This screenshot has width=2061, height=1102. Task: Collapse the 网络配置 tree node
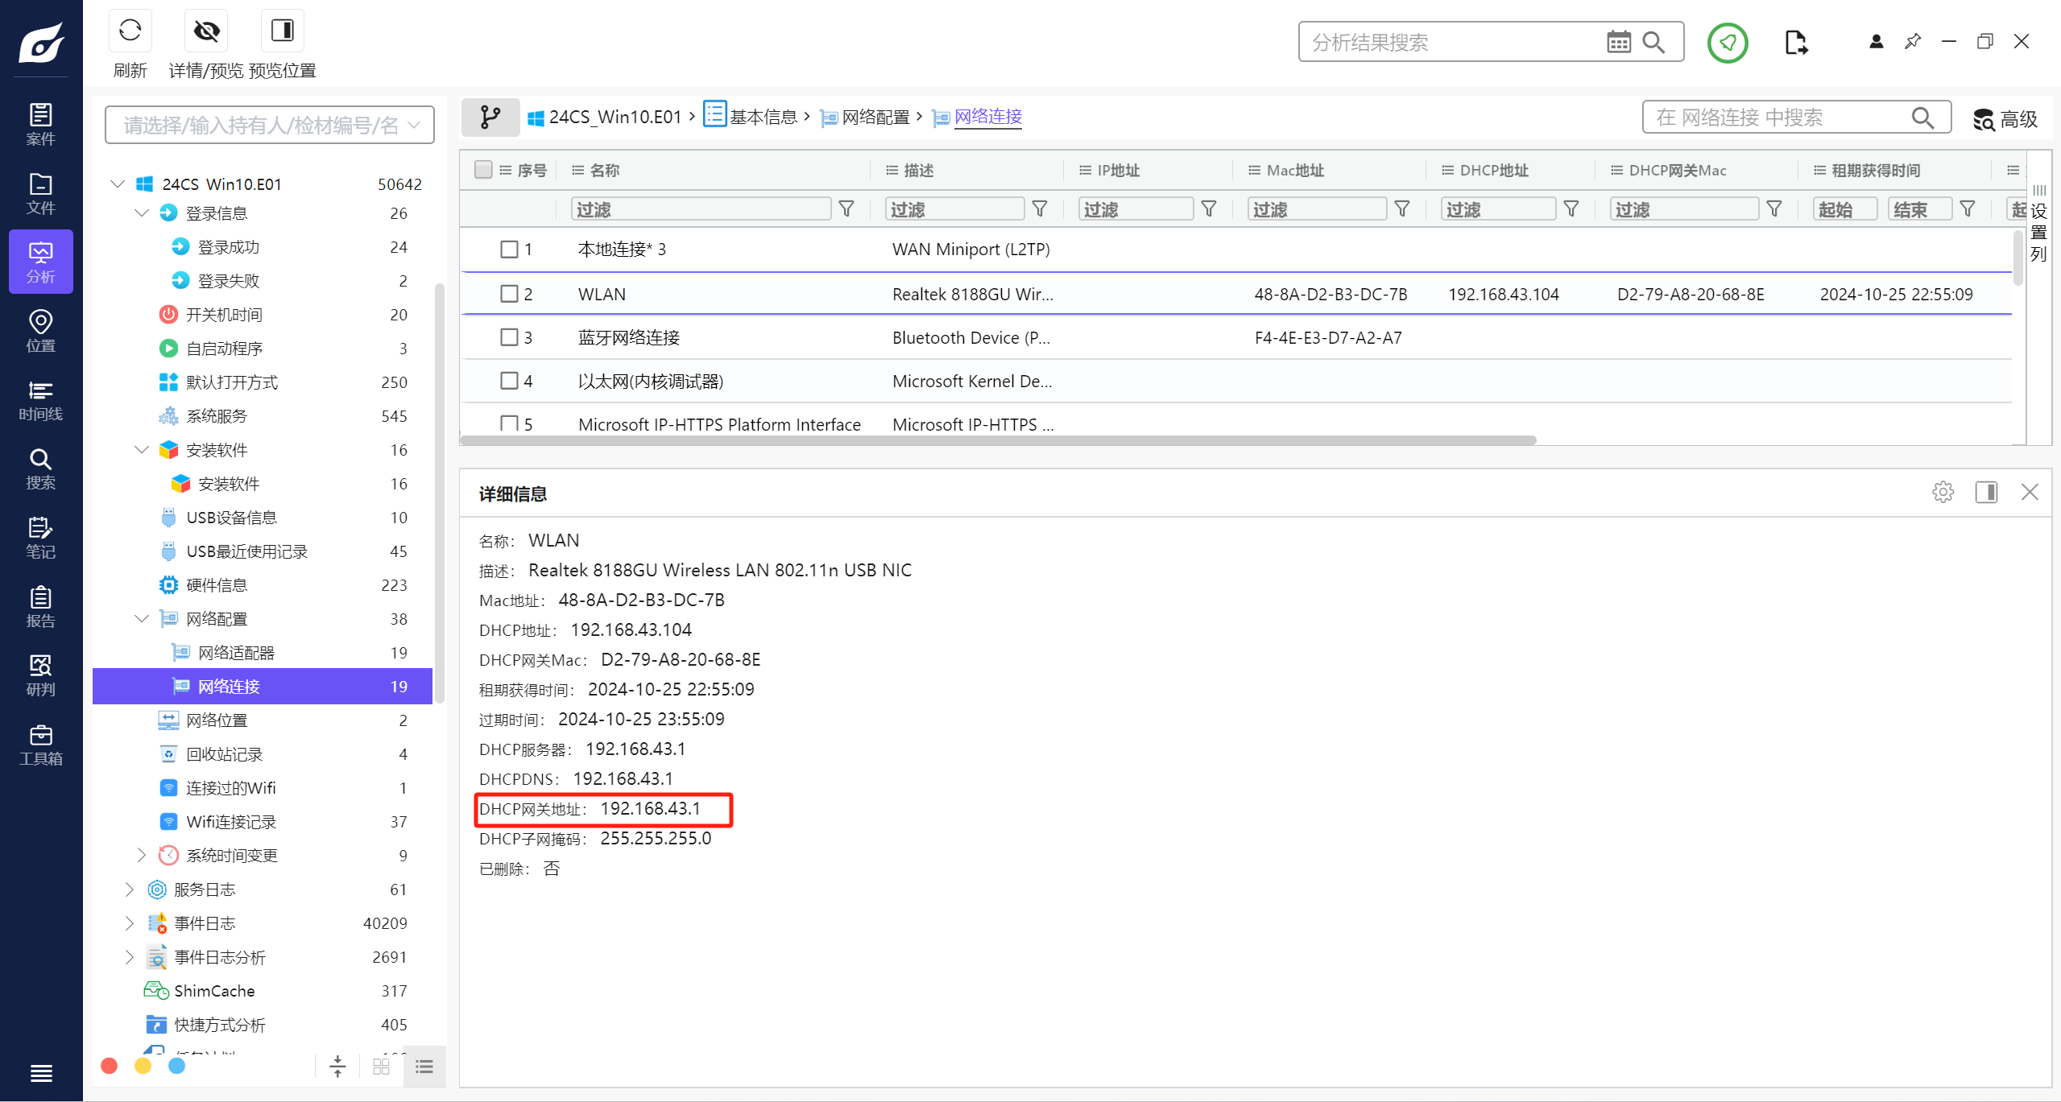pos(142,619)
